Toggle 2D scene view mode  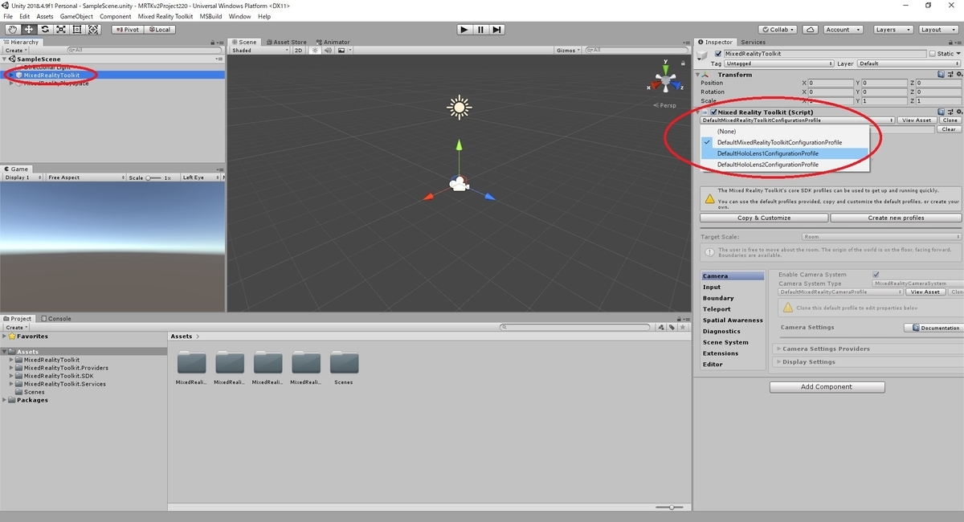[x=298, y=50]
